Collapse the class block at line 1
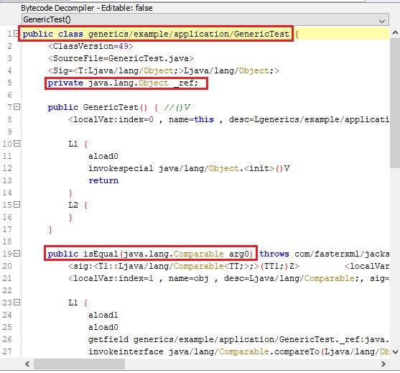The width and height of the screenshot is (400, 373). (16, 34)
